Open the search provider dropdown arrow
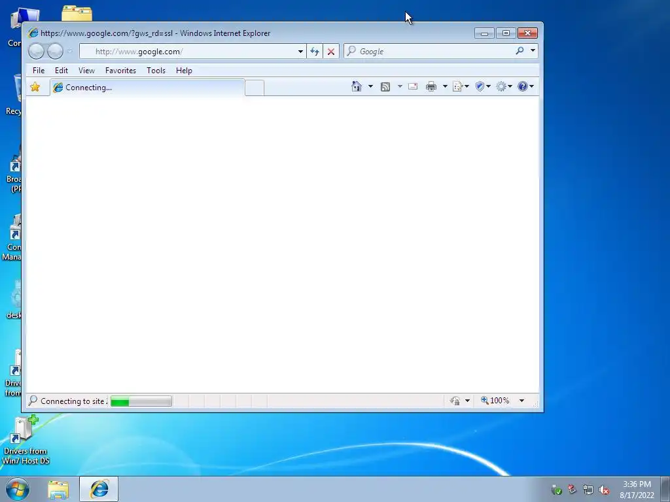The width and height of the screenshot is (670, 502). click(x=533, y=51)
